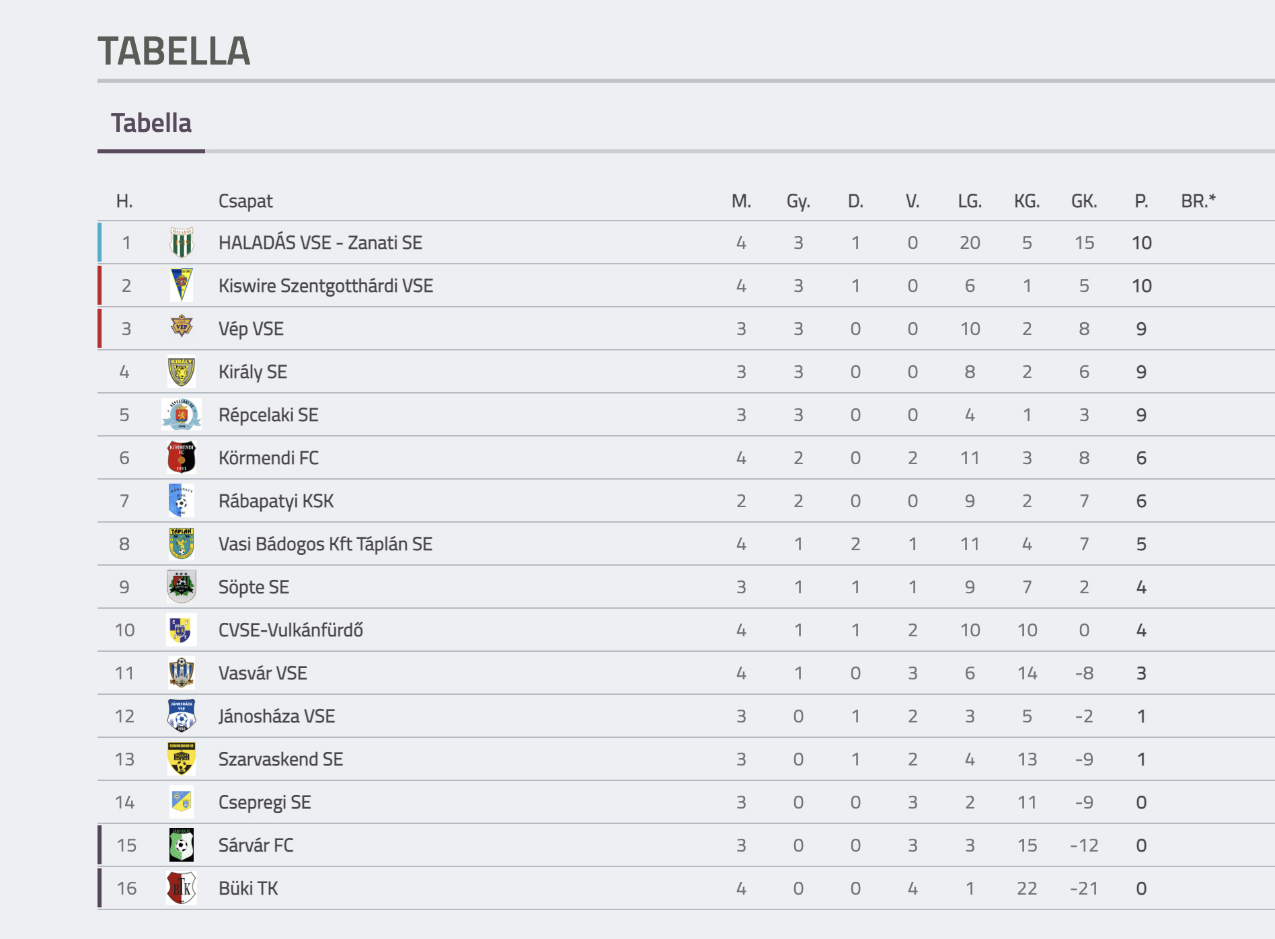Image resolution: width=1275 pixels, height=939 pixels.
Task: Open CVSE-Vulkánfürdő team page
Action: tap(291, 630)
